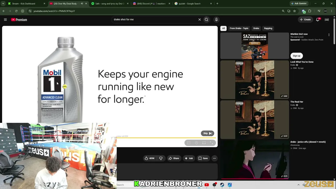
Task: Close the Over My Dead Body tab
Action: (x=86, y=4)
